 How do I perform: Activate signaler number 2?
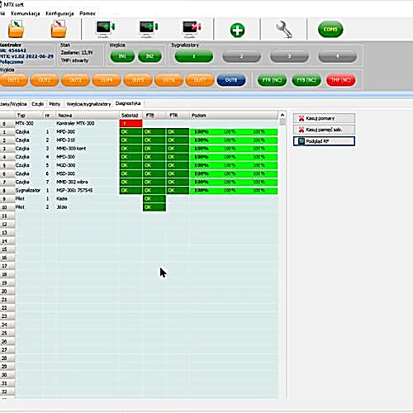click(x=241, y=56)
